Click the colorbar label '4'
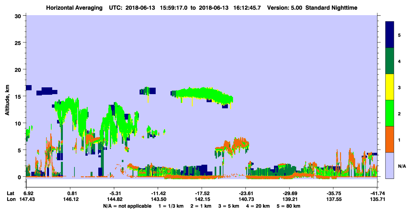This screenshot has height=215, width=419. 399,61
